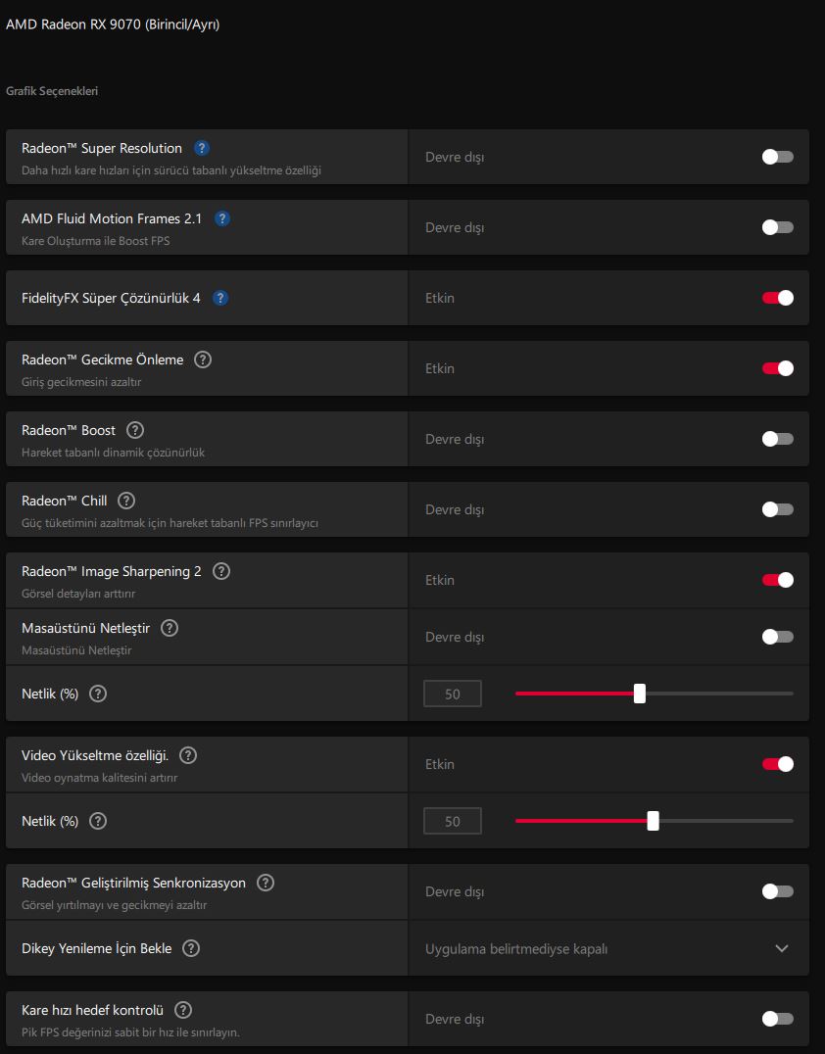The height and width of the screenshot is (1054, 825).
Task: Enable the Radeon Super Resolution toggle
Action: click(778, 157)
